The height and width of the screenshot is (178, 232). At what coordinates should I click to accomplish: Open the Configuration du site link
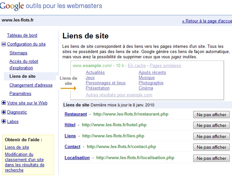click(26, 44)
